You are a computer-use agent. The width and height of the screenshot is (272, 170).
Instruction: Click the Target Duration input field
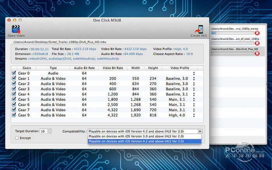pyautogui.click(x=44, y=131)
